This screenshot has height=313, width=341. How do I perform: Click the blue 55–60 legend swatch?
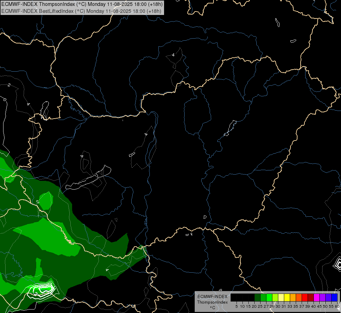334,297
